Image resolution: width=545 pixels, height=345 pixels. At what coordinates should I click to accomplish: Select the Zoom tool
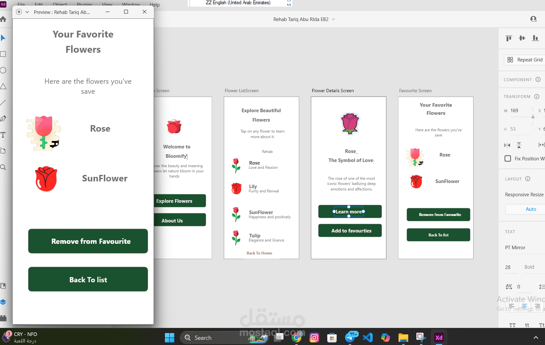[x=3, y=167]
